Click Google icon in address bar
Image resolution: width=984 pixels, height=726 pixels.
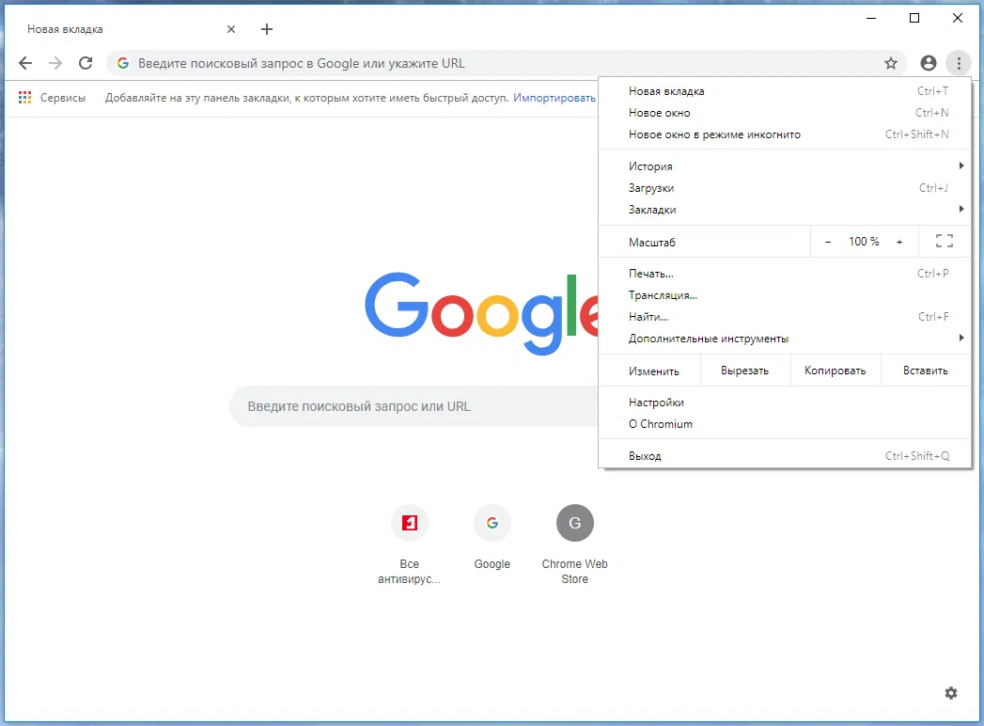click(x=123, y=63)
